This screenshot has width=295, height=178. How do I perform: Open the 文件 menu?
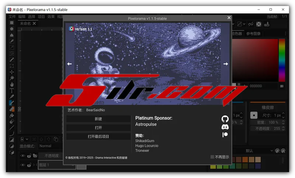click(12, 17)
